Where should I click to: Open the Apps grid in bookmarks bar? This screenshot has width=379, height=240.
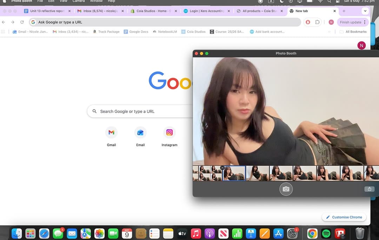click(3, 32)
